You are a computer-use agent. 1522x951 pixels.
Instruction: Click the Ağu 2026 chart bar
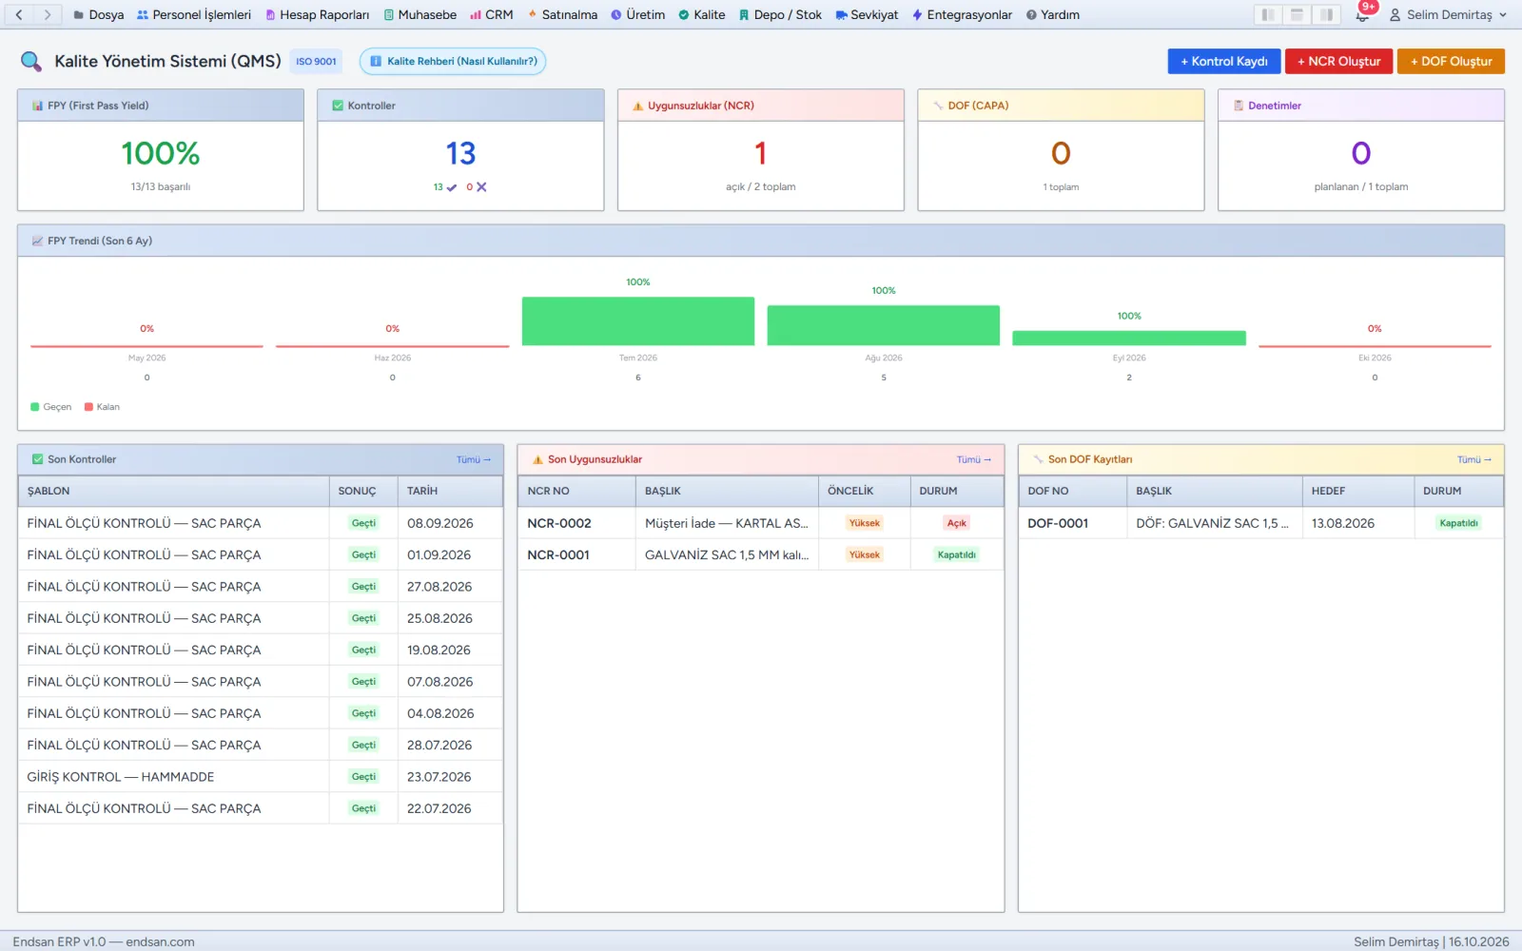(x=884, y=325)
